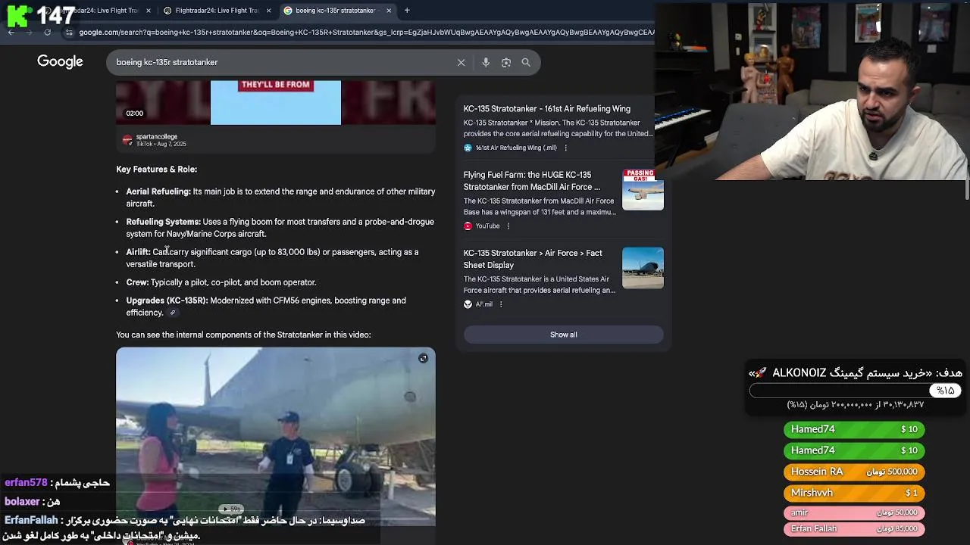
Task: Click the ALKONOIZ goal progress bar
Action: pos(855,391)
